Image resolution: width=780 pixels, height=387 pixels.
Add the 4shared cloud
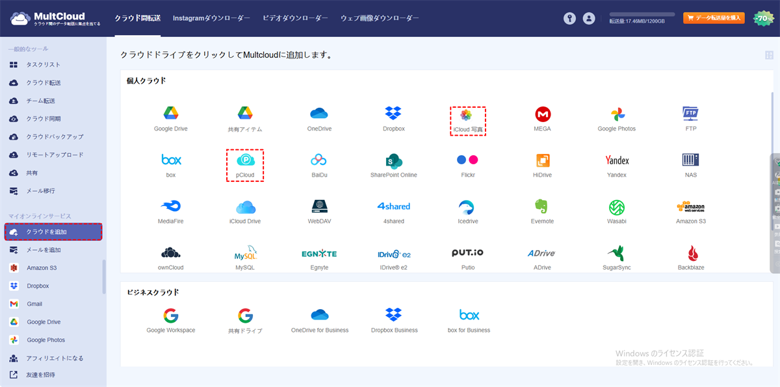click(x=394, y=206)
